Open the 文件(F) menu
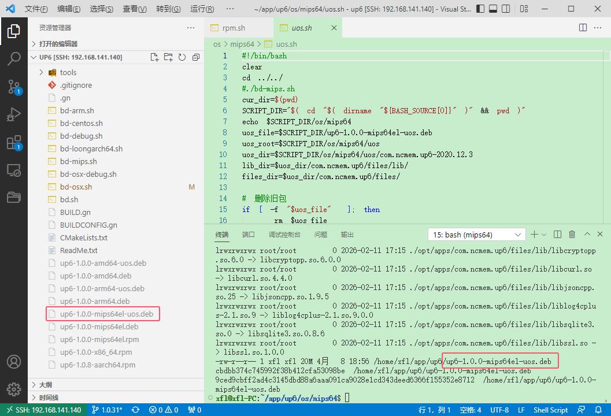611x416 pixels. pos(36,9)
